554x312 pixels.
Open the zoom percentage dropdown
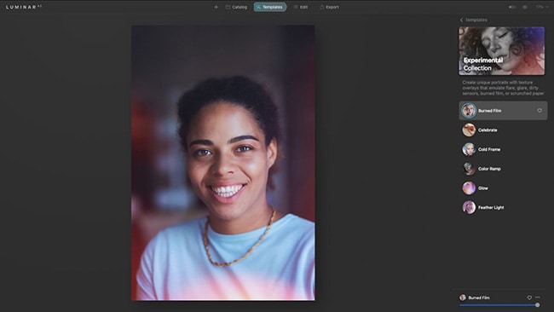pyautogui.click(x=541, y=7)
